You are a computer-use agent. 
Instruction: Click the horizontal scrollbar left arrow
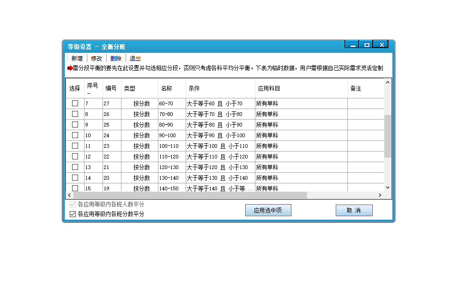click(70, 195)
